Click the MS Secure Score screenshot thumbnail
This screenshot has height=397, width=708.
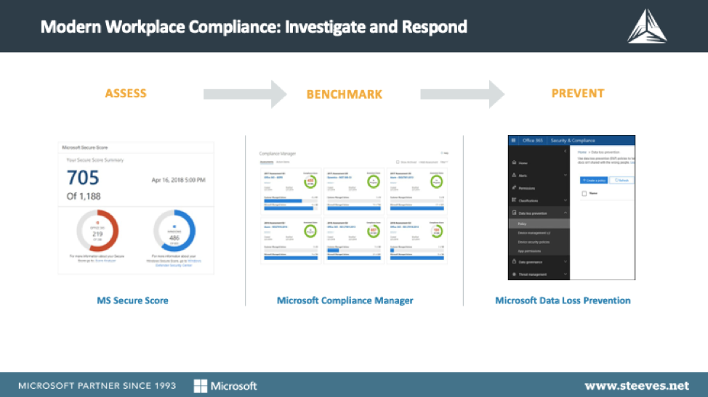point(136,208)
